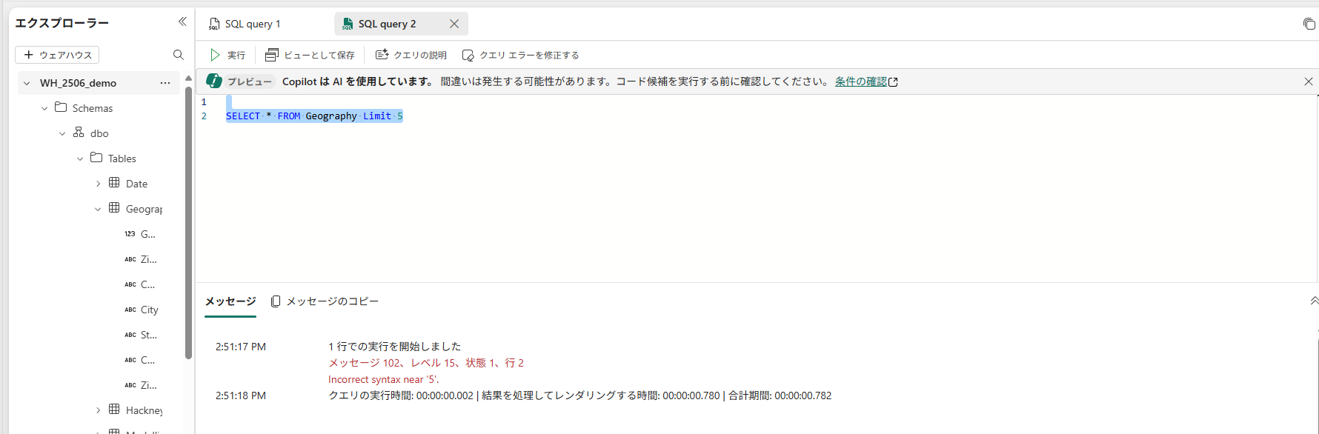
Task: Click the クエリの実行時間 summary line
Action: pyautogui.click(x=580, y=395)
